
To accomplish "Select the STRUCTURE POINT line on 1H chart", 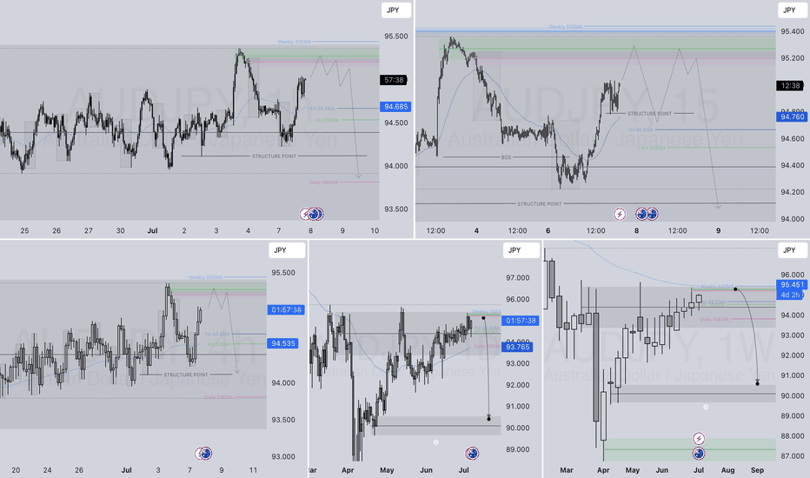I will point(274,156).
